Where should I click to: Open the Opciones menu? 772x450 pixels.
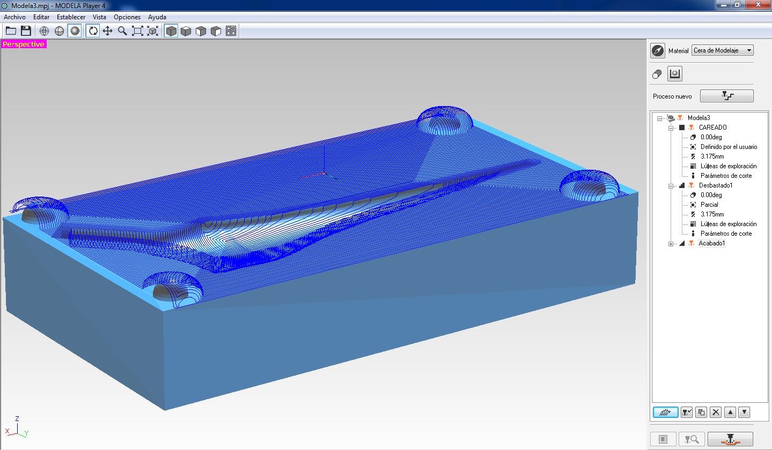coord(127,17)
